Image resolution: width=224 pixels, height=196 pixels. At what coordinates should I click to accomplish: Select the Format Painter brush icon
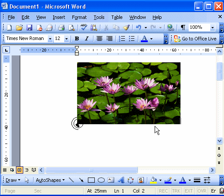coord(126,28)
